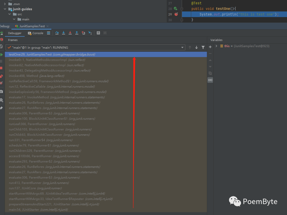Toggle the breakpoint on line 29
The height and width of the screenshot is (215, 287).
(x=176, y=14)
